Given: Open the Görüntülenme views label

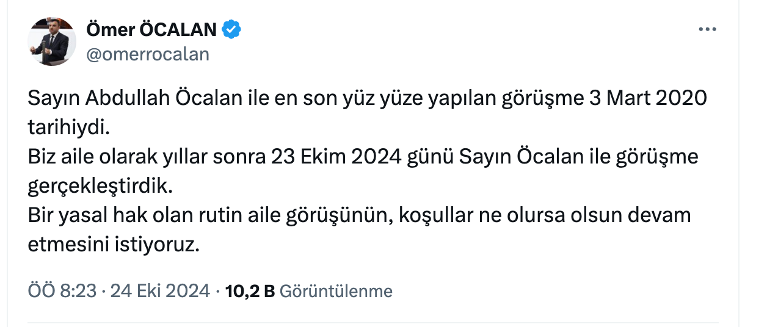Looking at the screenshot, I should point(336,291).
